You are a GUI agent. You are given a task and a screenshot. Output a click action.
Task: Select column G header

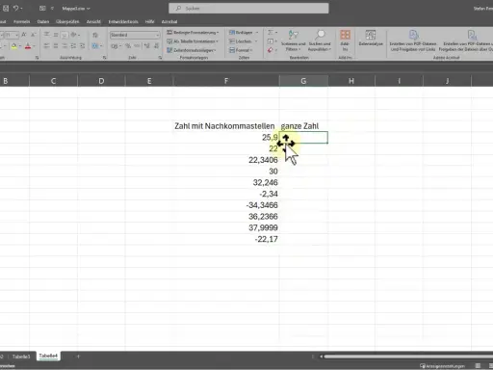click(303, 81)
